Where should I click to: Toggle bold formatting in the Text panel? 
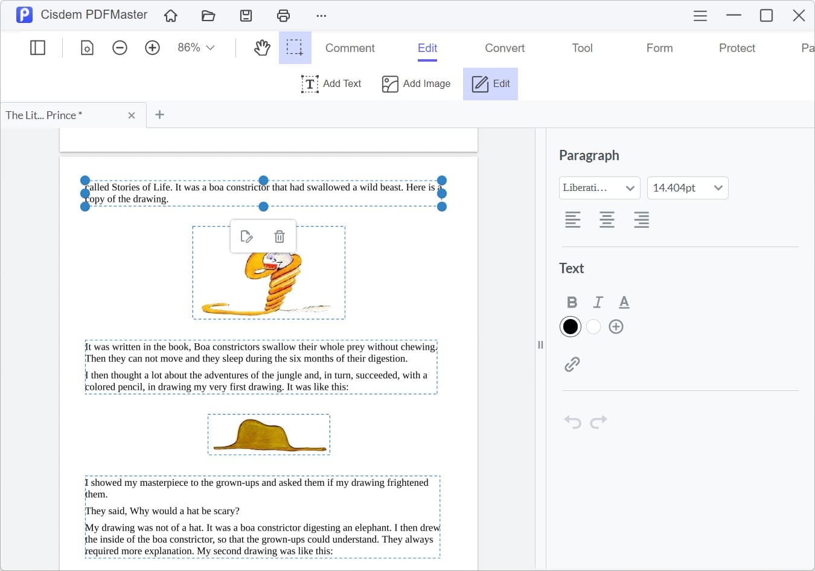[571, 302]
